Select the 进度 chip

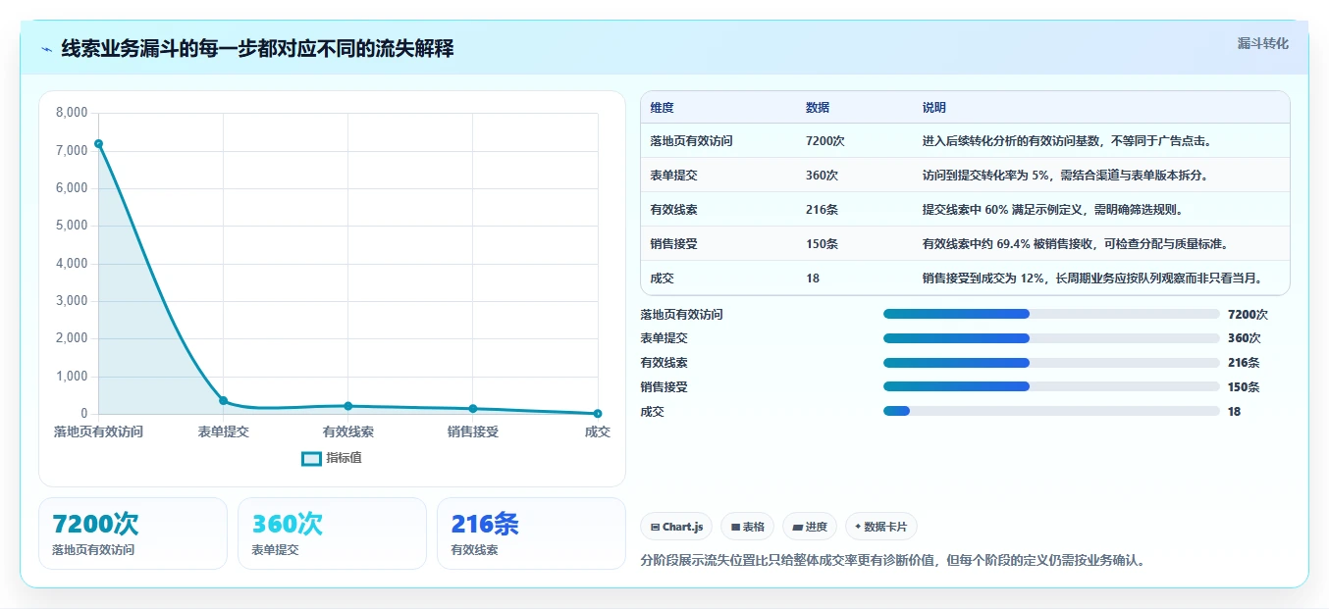click(x=810, y=527)
